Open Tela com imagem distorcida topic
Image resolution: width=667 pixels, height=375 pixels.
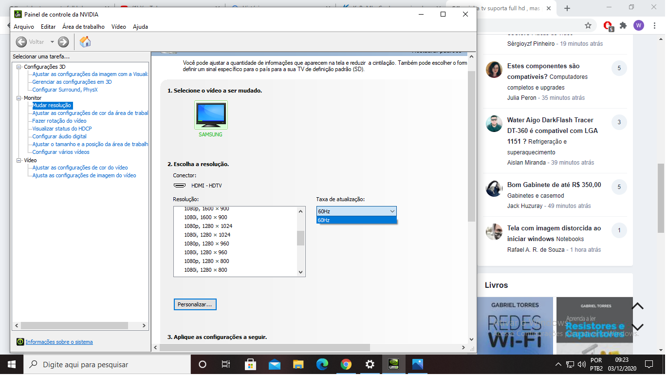tap(554, 233)
